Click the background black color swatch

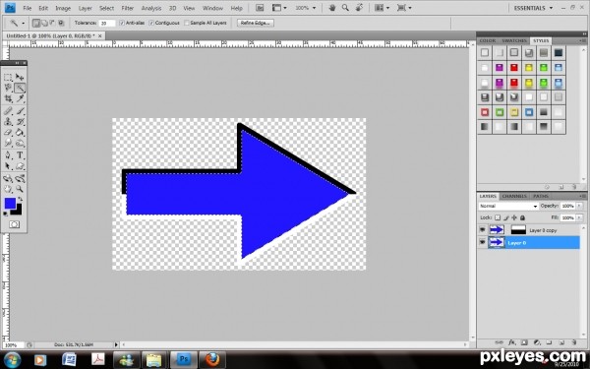click(18, 211)
